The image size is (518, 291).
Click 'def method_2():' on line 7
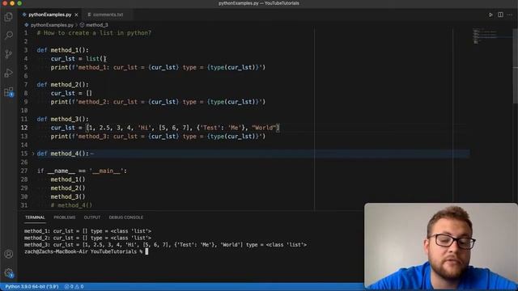pos(63,84)
